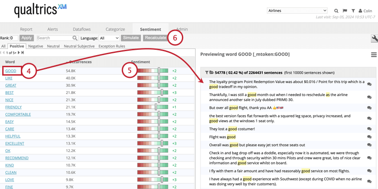The image size is (378, 189).
Task: Click the folder icon beside sentence count
Action: [211, 72]
